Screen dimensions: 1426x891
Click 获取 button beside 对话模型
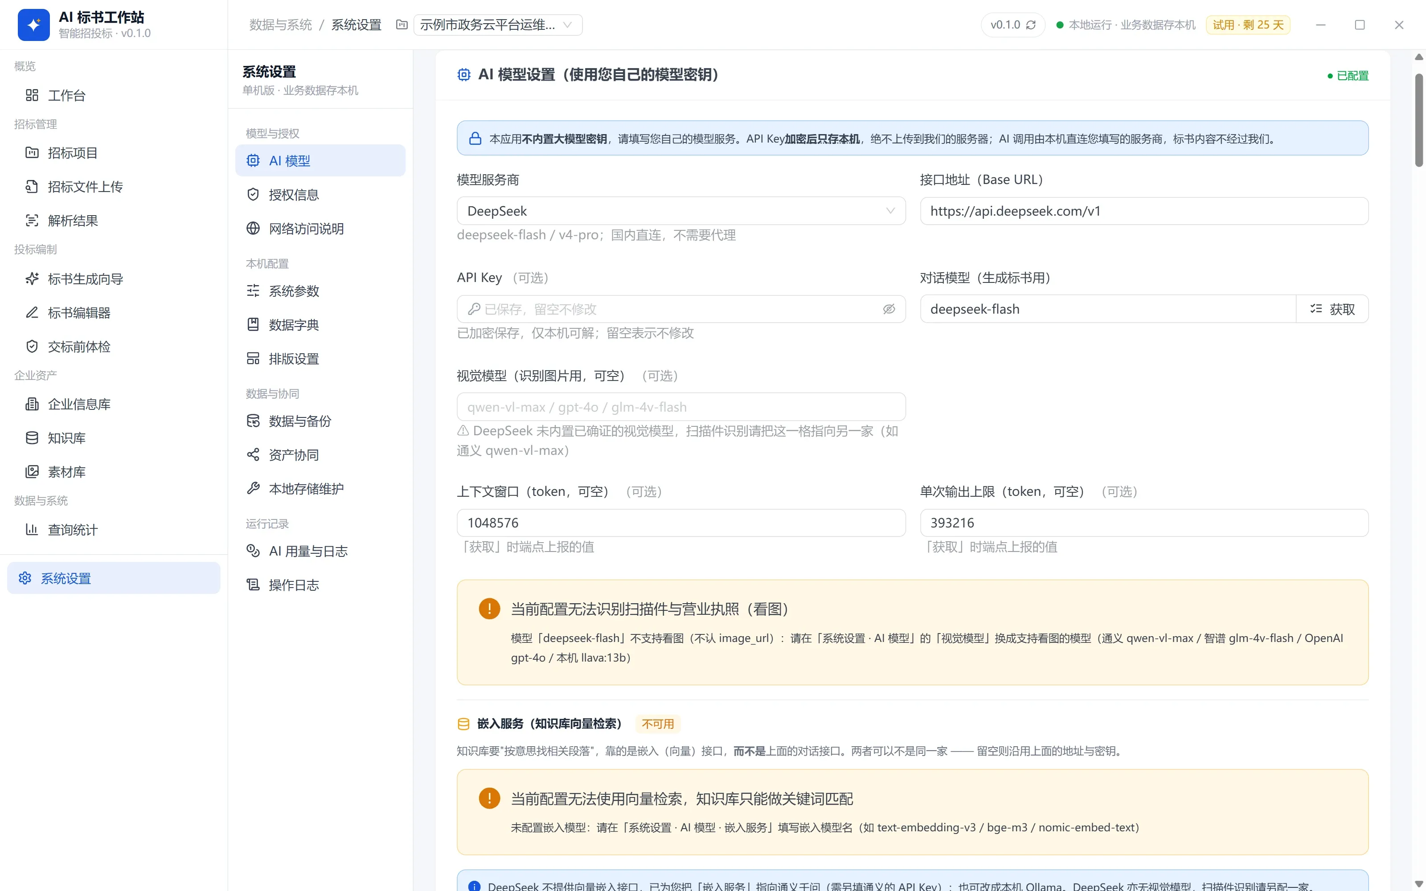[1332, 309]
